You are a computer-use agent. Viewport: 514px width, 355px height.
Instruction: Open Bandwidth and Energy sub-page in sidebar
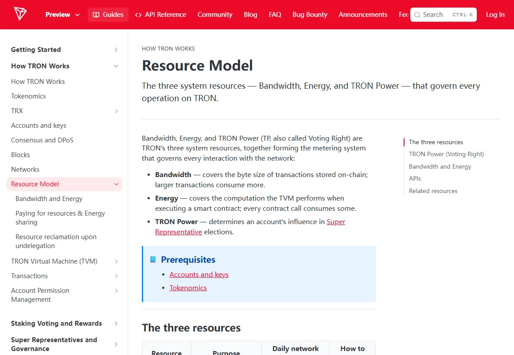click(49, 199)
